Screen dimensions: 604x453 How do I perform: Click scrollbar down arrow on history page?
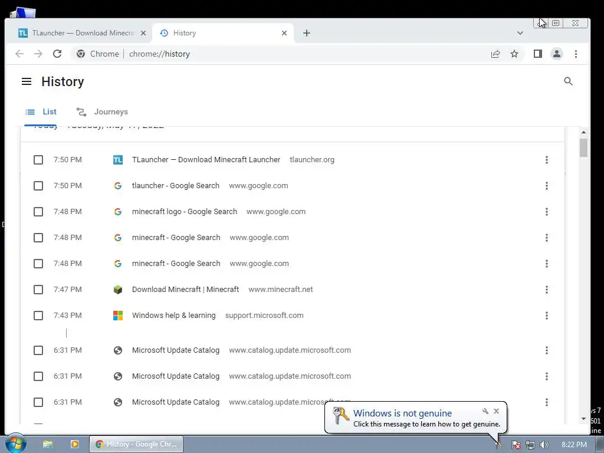coord(583,419)
